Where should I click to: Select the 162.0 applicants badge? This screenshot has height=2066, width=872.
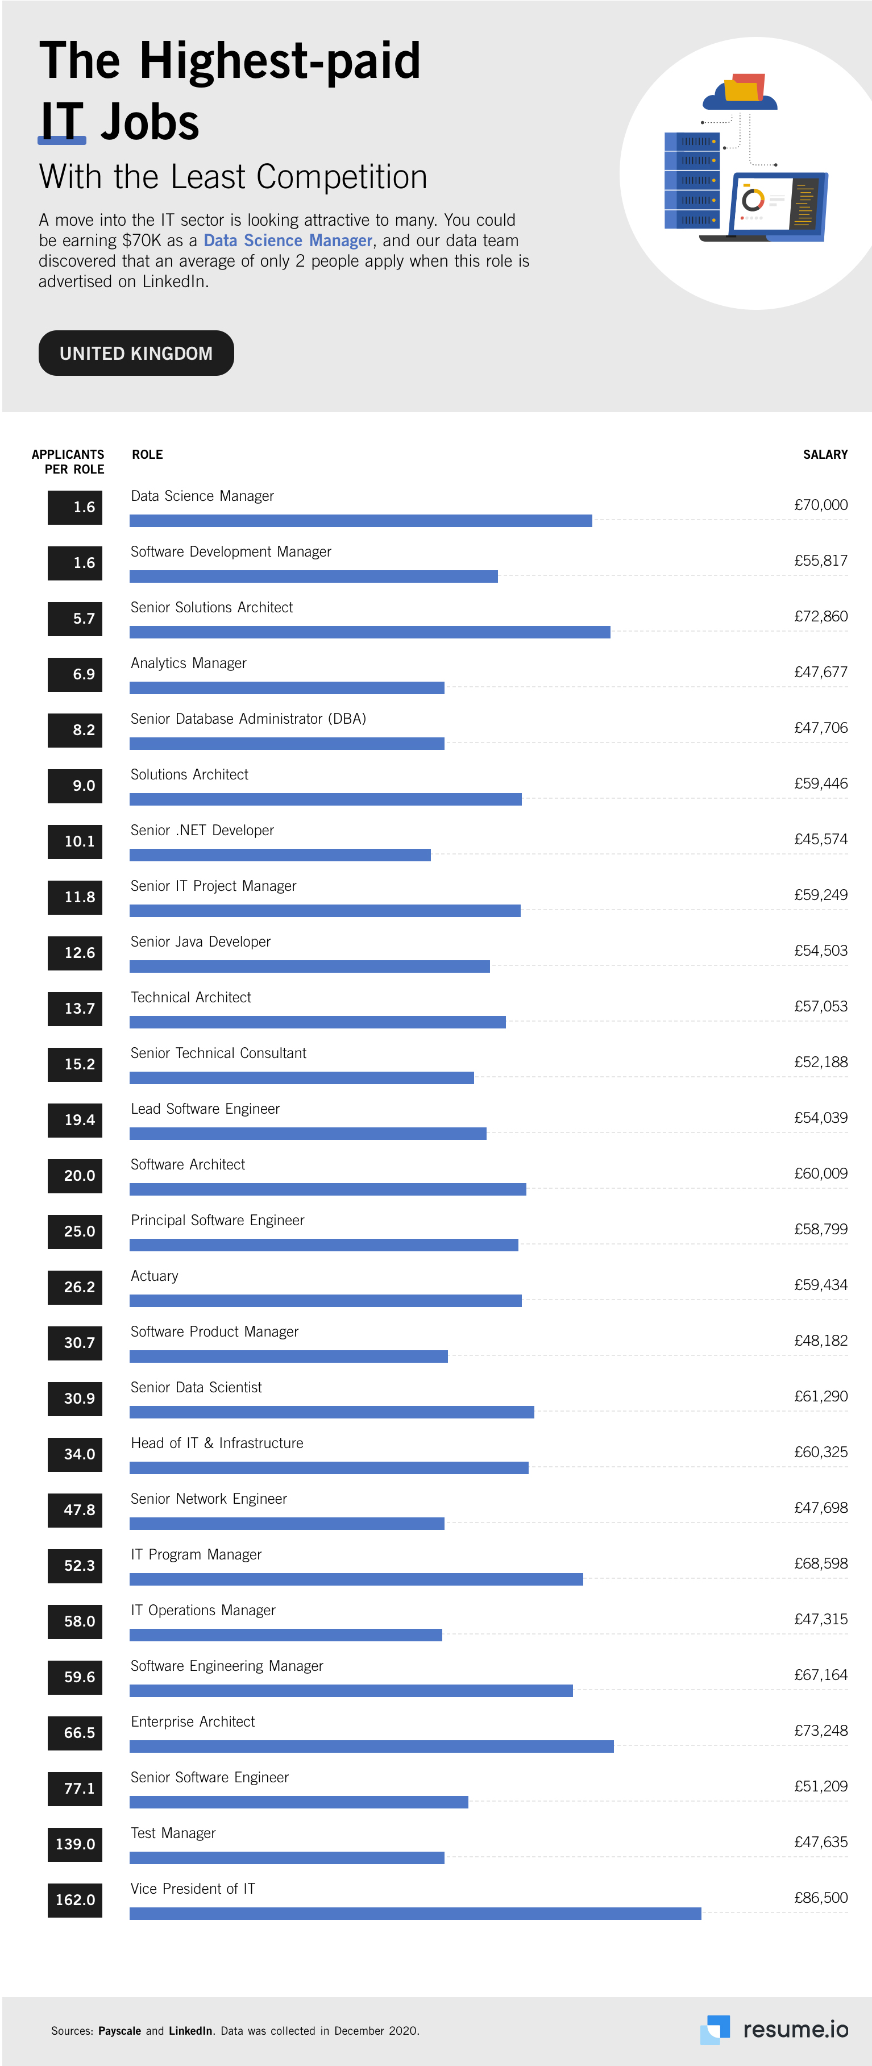click(74, 1900)
